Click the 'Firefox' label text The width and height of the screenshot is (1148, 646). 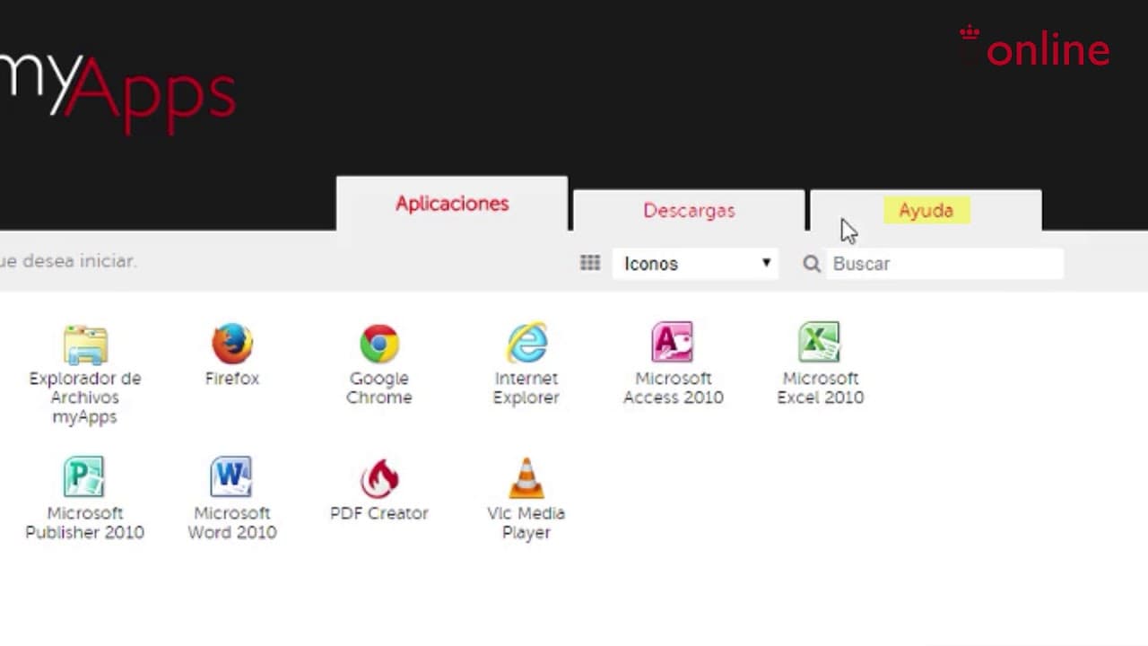232,379
